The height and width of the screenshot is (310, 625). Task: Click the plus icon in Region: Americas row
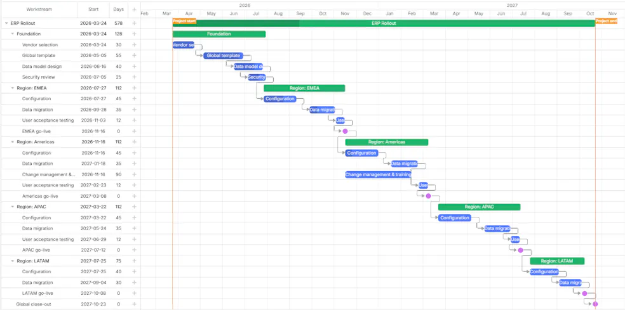point(134,141)
